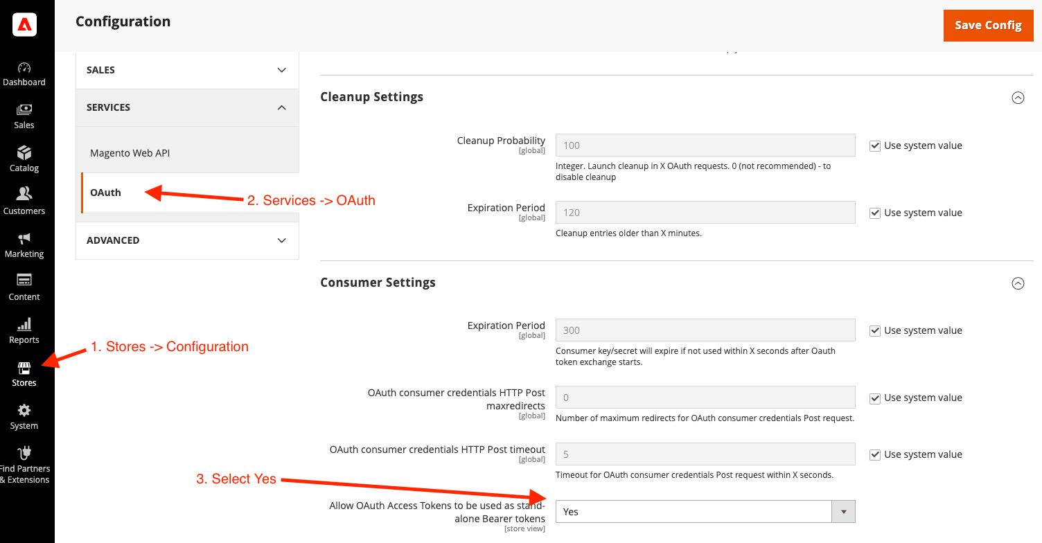
Task: Click the Expiration Period field showing 120
Action: (x=705, y=213)
